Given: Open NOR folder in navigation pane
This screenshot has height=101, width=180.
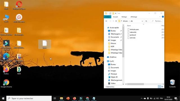Looking at the screenshot, I should 111,47.
